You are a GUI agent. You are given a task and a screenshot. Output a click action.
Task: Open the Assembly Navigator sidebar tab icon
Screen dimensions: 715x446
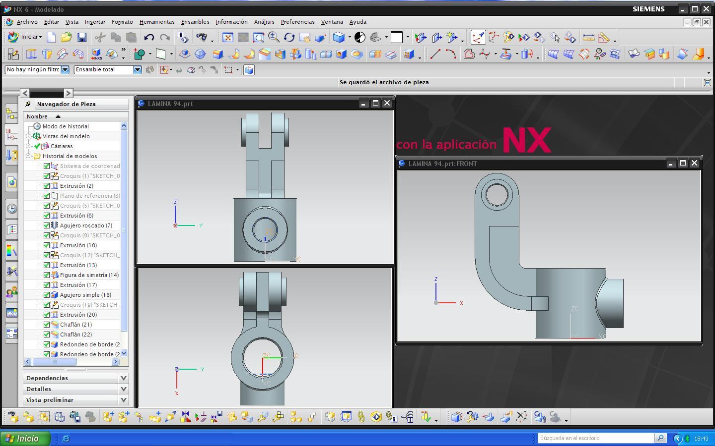[x=11, y=114]
